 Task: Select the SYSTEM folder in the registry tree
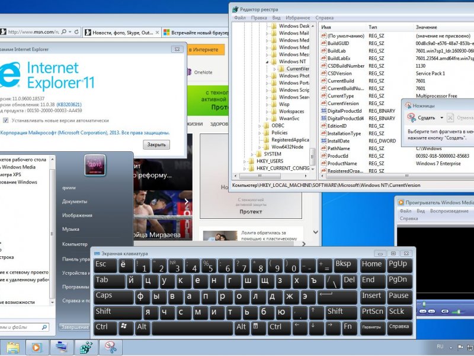click(268, 154)
